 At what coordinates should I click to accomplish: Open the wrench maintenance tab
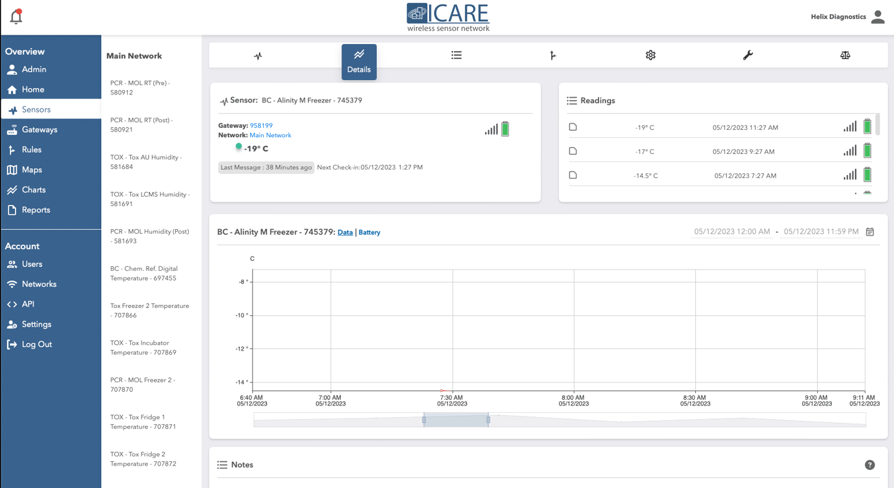tap(748, 55)
